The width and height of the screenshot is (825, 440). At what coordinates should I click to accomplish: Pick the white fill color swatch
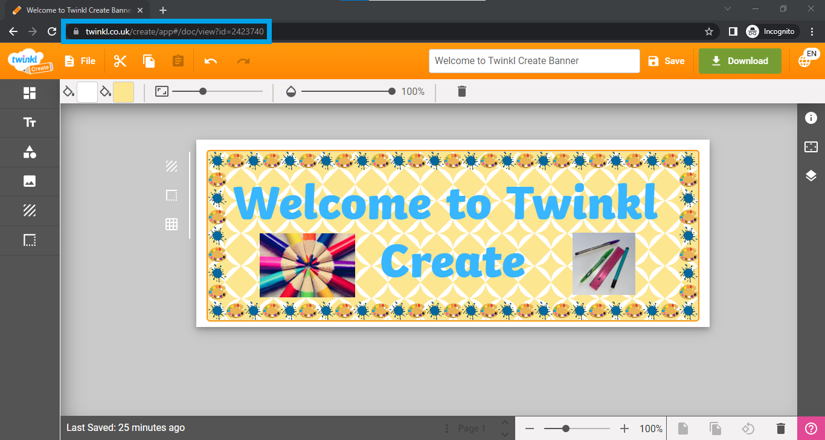pyautogui.click(x=88, y=92)
